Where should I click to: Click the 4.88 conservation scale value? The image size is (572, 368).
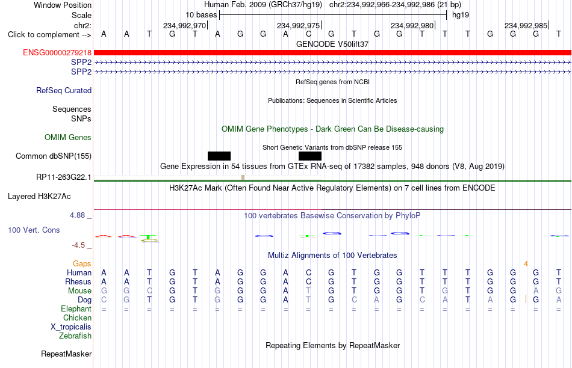[x=77, y=215]
